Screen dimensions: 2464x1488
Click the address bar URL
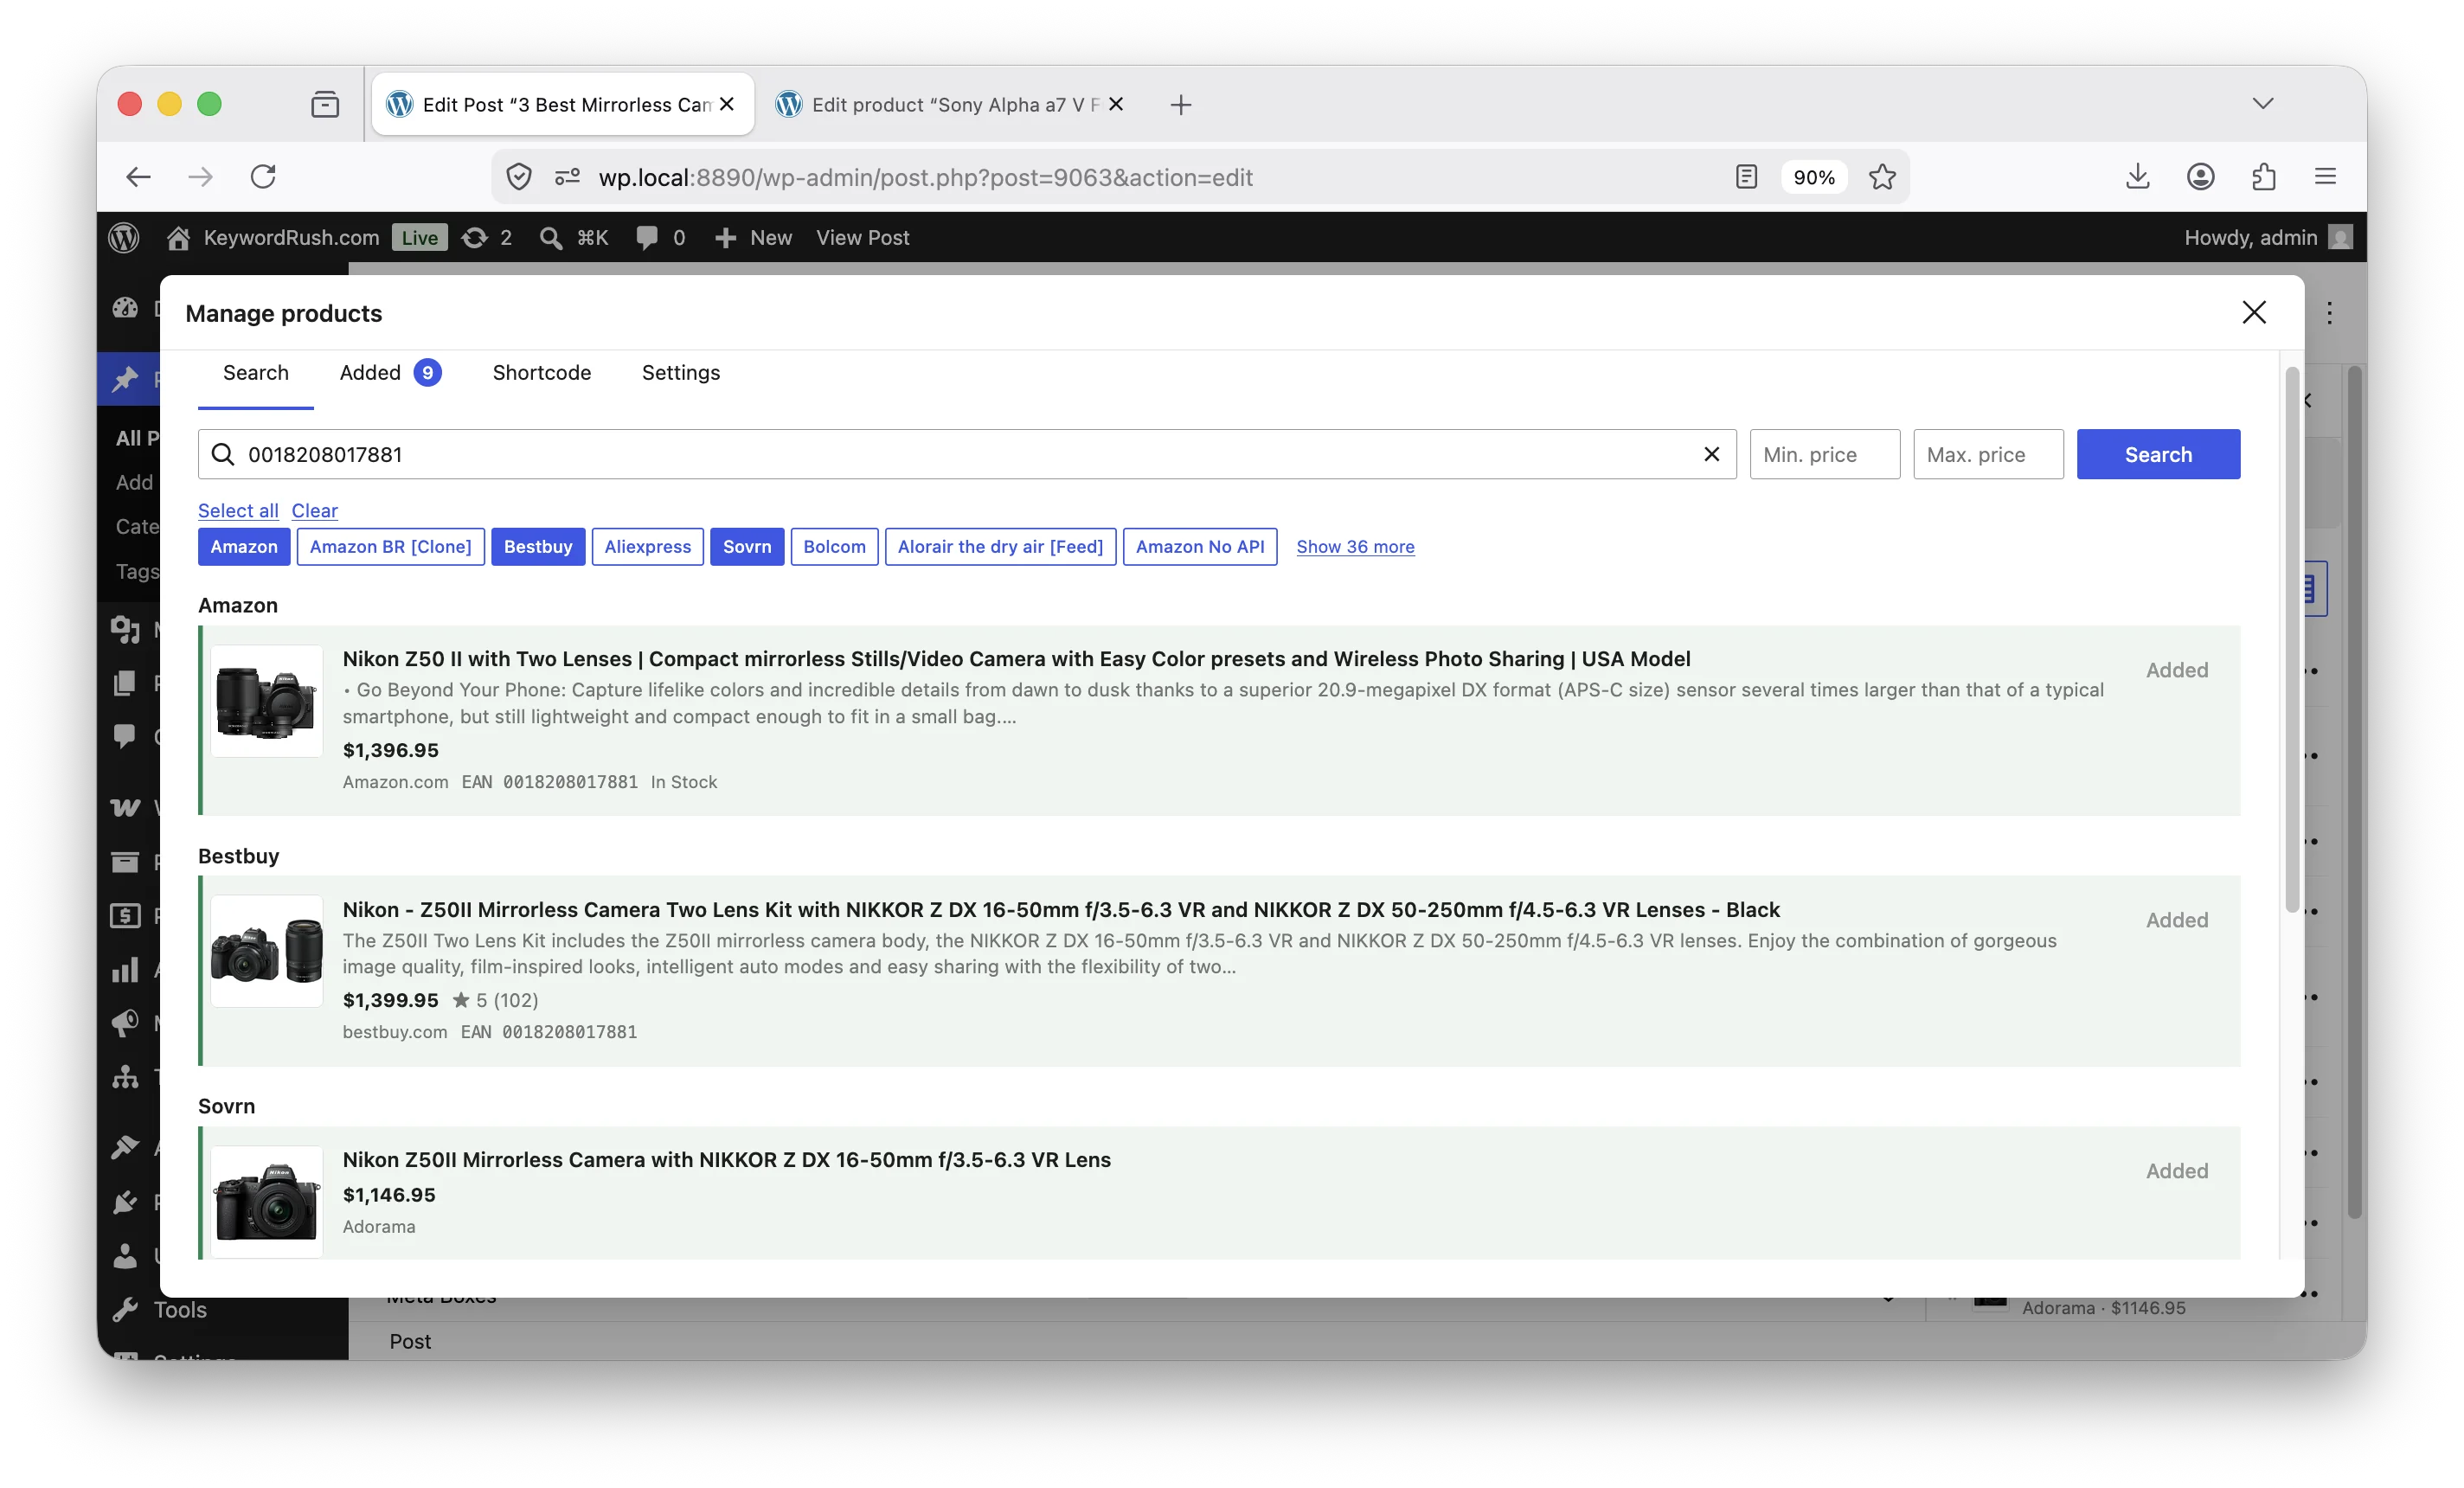click(925, 177)
